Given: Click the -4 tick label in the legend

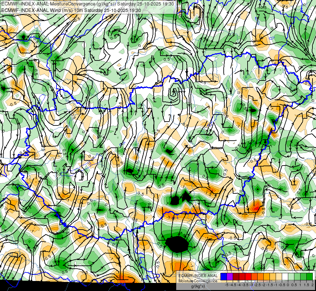Looking at the screenshot, I should (239, 285).
